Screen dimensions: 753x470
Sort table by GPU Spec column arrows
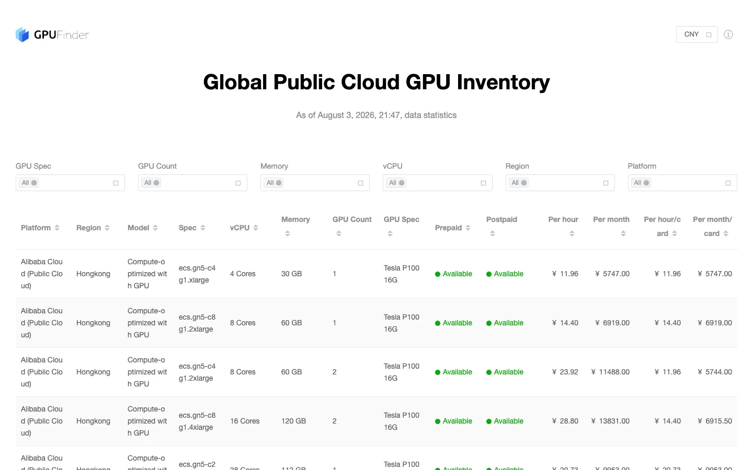click(x=390, y=233)
